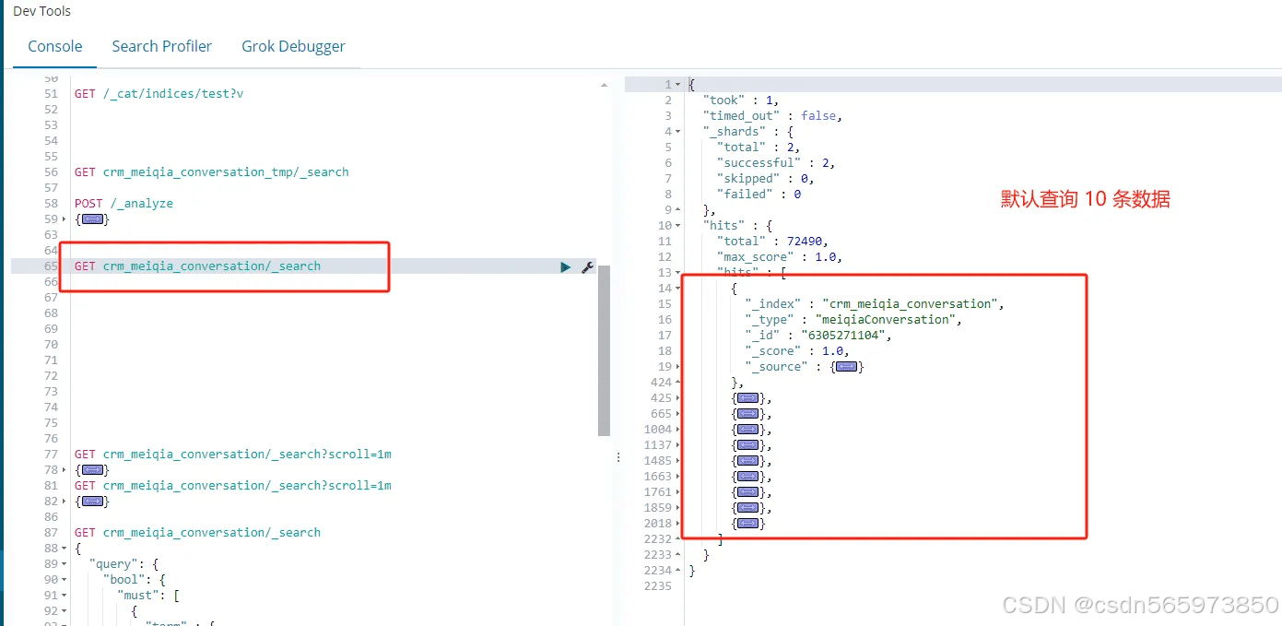Viewport: 1282px width, 626px height.
Task: Run the crm_meiqia_conversation search query
Action: click(x=565, y=266)
